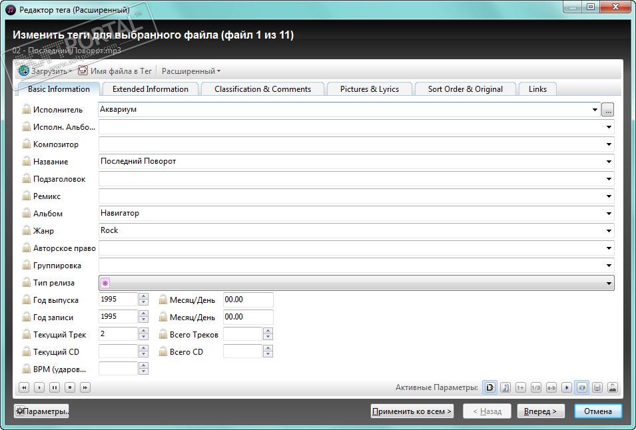Open the ellipsis button next to Исполнитель field

point(607,109)
